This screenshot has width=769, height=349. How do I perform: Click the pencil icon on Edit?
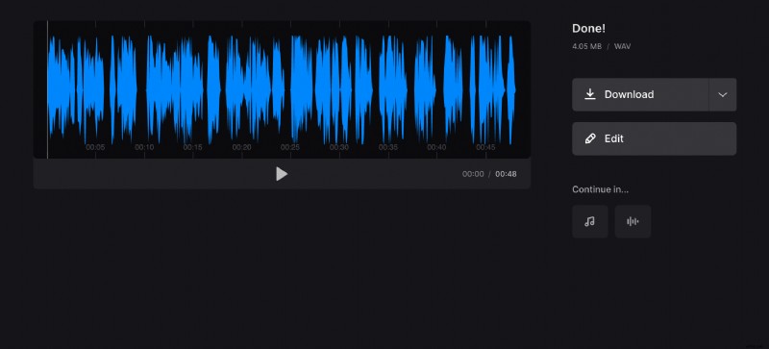tap(590, 138)
